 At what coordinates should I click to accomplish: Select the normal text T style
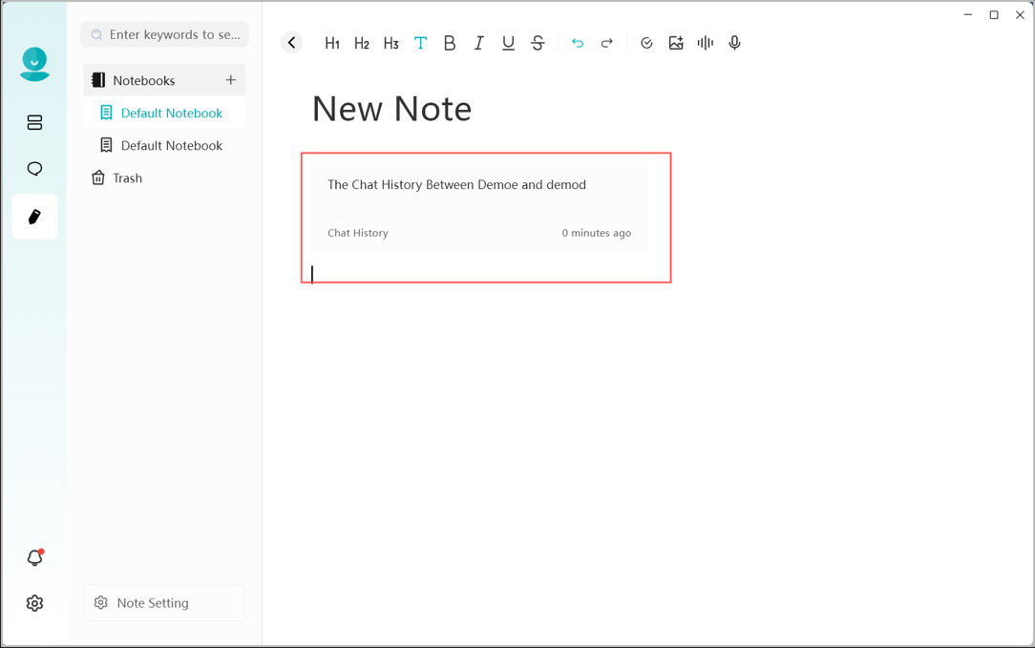coord(420,44)
